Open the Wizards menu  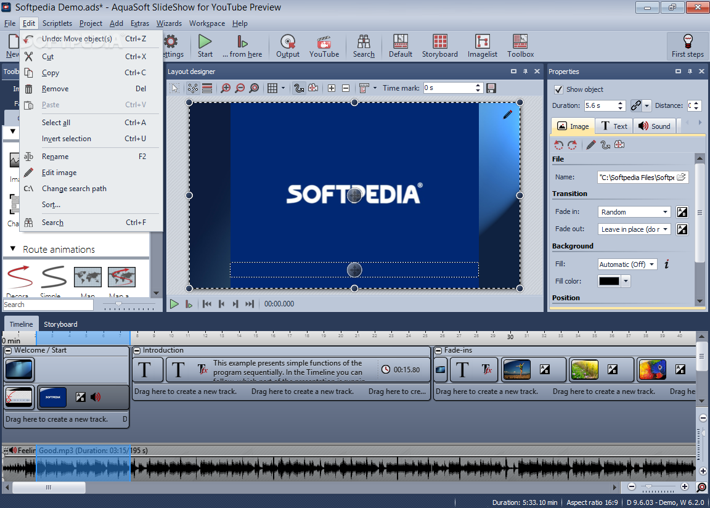169,23
